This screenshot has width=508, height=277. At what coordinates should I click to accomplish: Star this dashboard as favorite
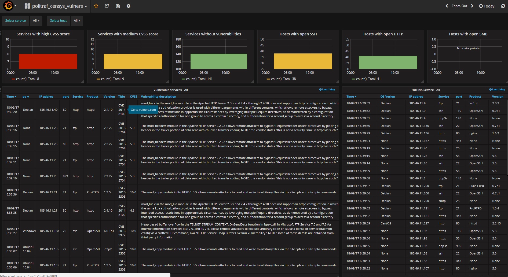(x=96, y=6)
